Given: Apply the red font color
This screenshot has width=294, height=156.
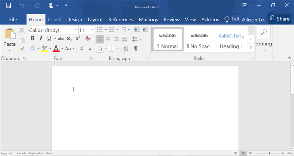Looking at the screenshot, I should (56, 49).
